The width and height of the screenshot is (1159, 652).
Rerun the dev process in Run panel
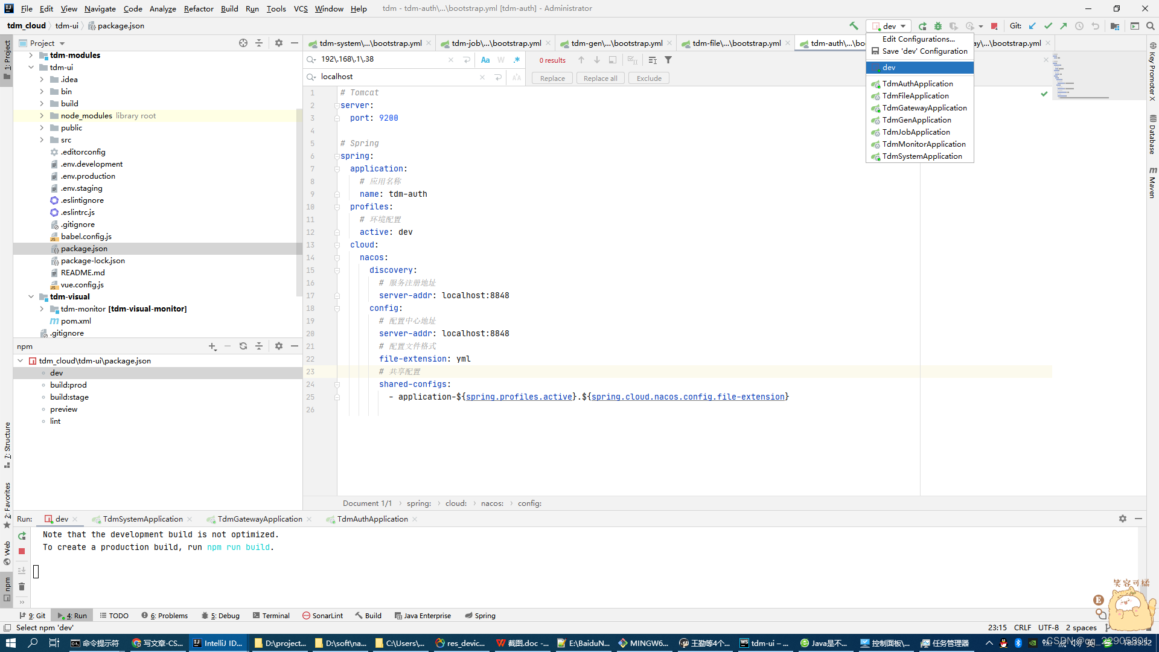pos(22,536)
